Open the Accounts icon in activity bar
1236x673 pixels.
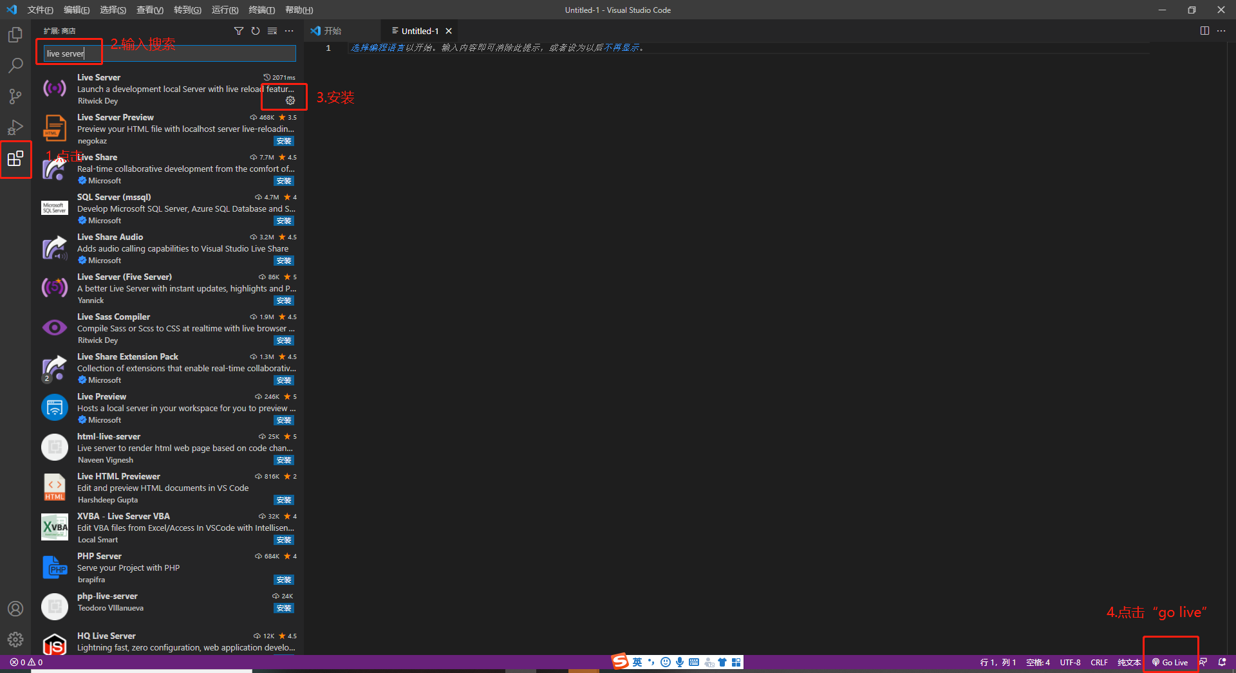[15, 609]
